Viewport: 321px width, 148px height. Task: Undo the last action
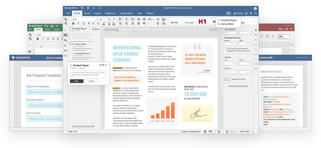[93, 8]
